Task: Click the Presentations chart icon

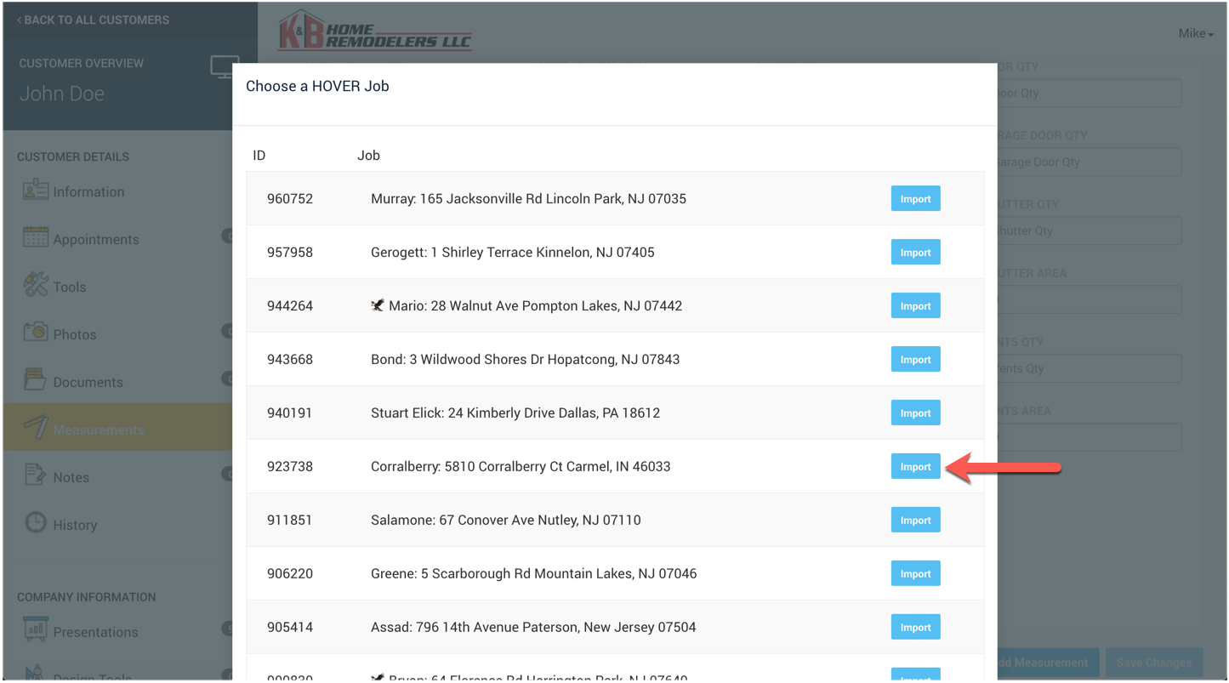Action: (35, 630)
